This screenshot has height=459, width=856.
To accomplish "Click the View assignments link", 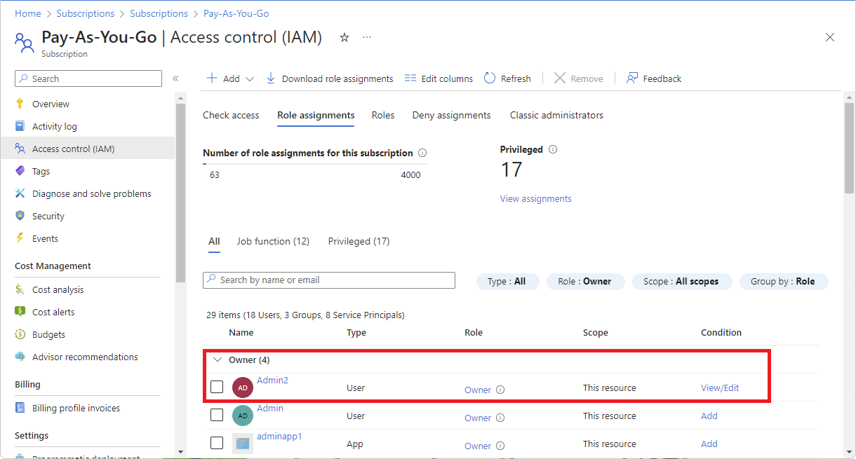I will click(x=535, y=198).
